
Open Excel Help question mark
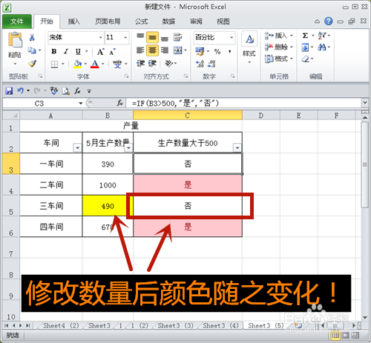click(x=328, y=21)
